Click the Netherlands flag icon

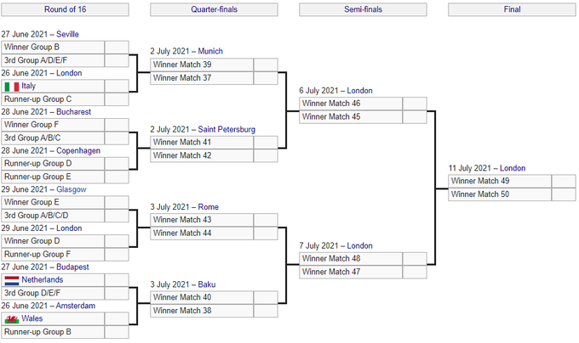pos(12,280)
